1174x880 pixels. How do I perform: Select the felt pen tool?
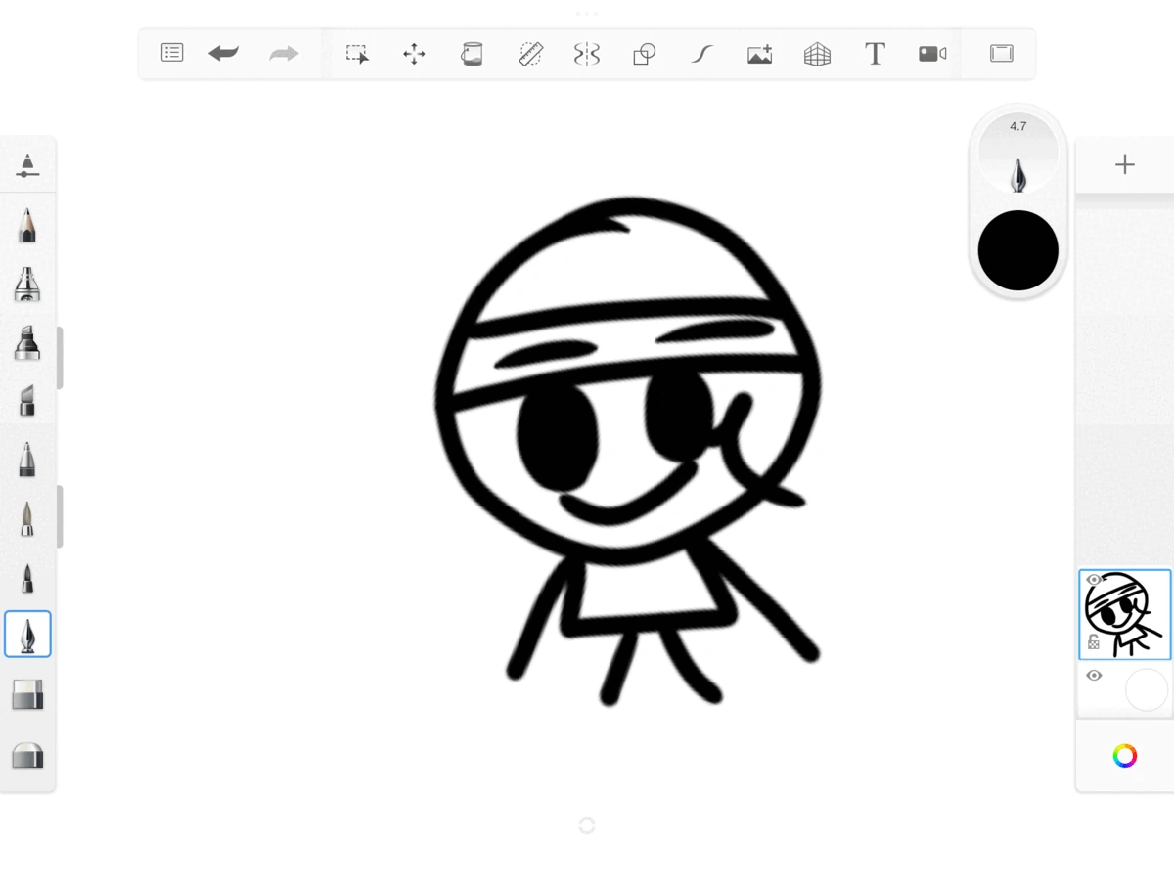pyautogui.click(x=27, y=344)
